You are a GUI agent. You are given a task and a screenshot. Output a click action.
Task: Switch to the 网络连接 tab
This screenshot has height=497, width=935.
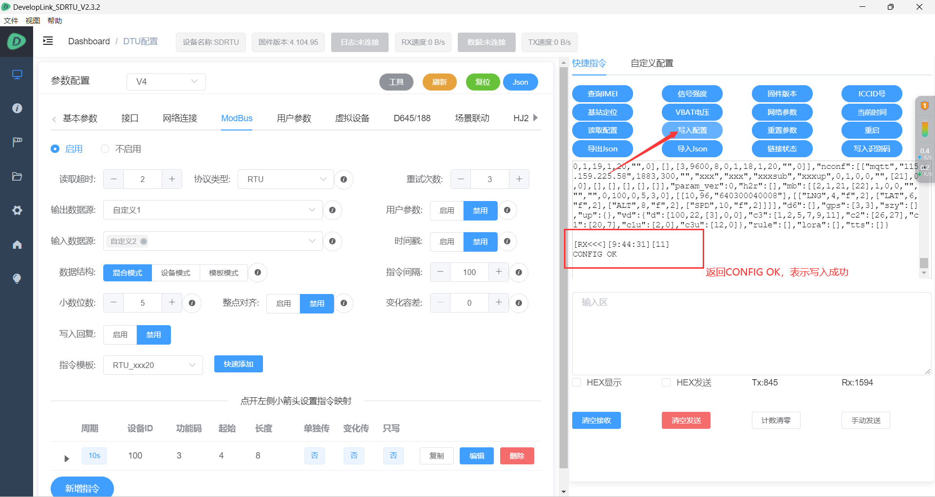pos(180,118)
